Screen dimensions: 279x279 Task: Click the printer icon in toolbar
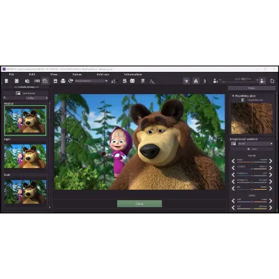click(x=63, y=81)
